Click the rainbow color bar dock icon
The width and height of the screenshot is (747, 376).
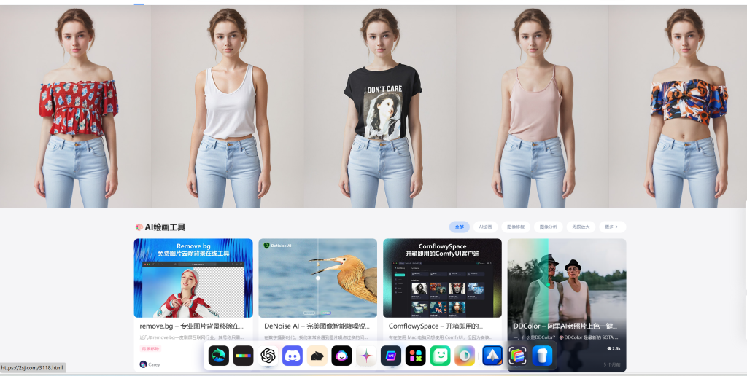[243, 356]
